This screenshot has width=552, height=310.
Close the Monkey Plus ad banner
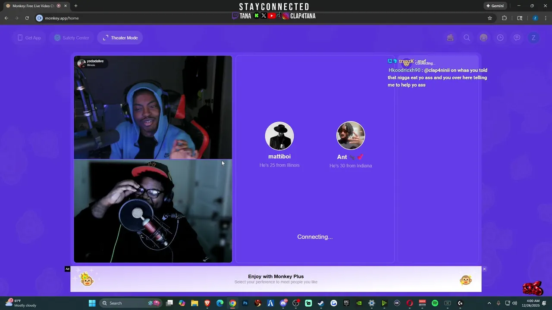484,269
